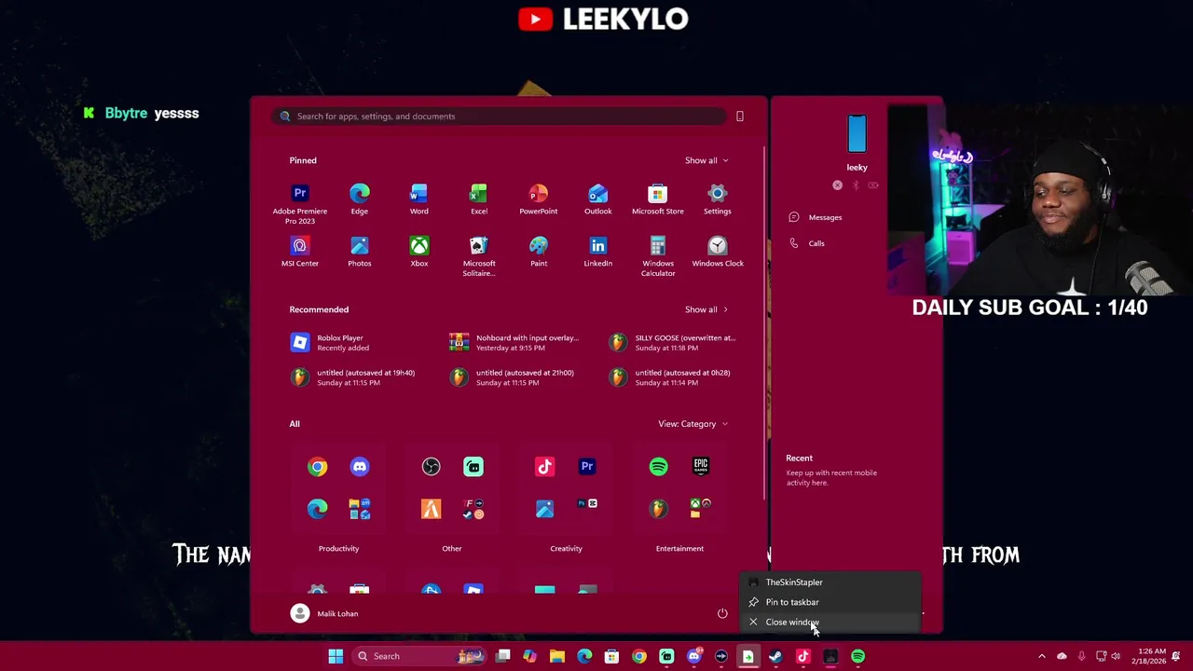Click the Start menu search field
This screenshot has width=1193, height=671.
point(500,116)
